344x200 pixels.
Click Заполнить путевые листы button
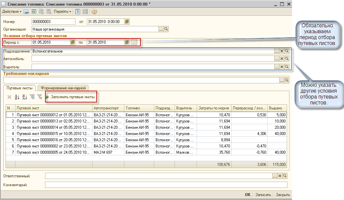[71, 97]
